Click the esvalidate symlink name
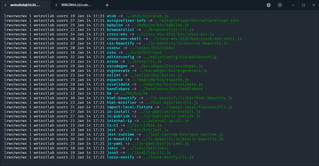Image resolution: width=319 pixels, height=166 pixels. pyautogui.click(x=118, y=84)
